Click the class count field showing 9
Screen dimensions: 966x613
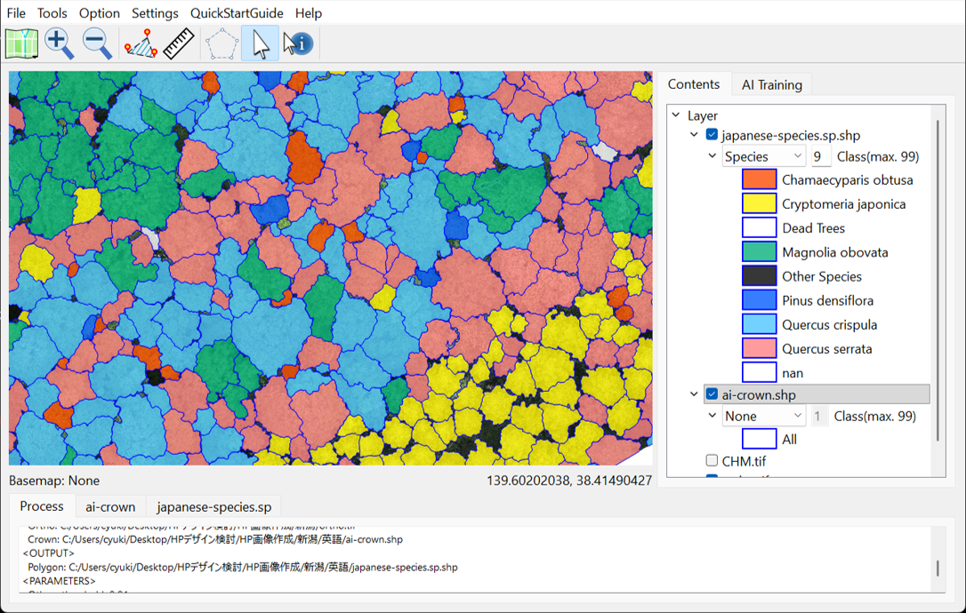point(819,156)
